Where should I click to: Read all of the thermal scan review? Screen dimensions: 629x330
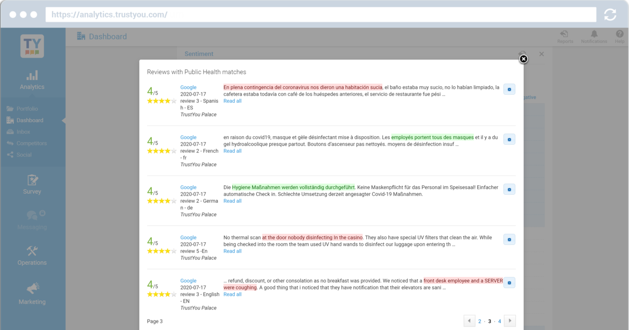coord(232,251)
